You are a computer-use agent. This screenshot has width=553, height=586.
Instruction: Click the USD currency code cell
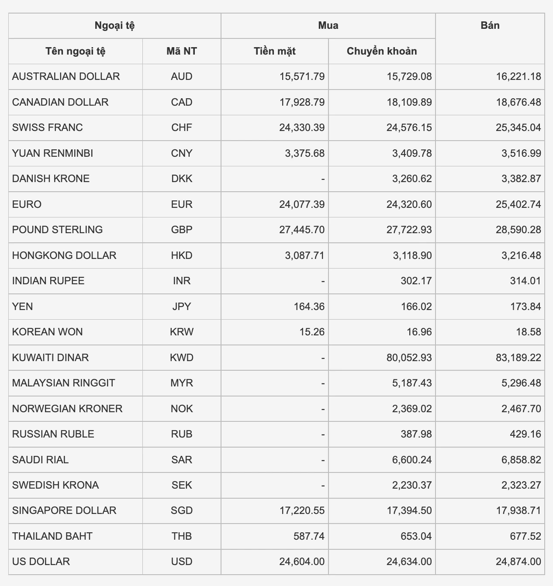click(181, 562)
